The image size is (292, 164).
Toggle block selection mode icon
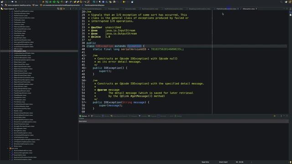[x=94, y=2]
